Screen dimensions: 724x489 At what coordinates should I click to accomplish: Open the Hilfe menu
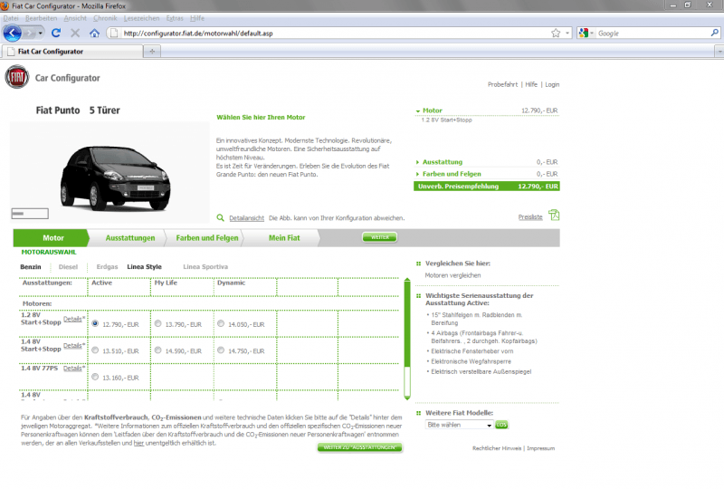197,18
